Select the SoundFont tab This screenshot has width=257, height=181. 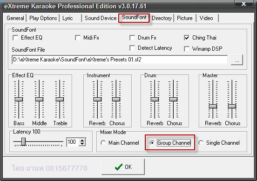[x=134, y=18]
